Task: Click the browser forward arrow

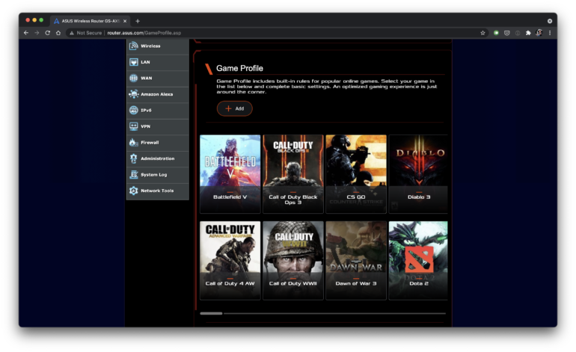Action: [x=37, y=33]
